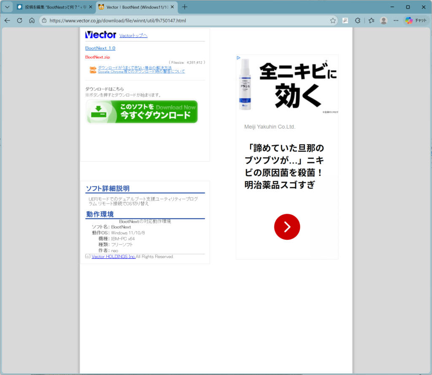Go to the browser Home icon
Screen dimensions: 432x375
click(x=32, y=20)
